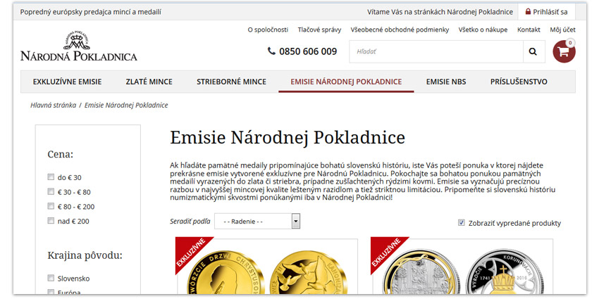Open the silver coin with gold rim thumbnail
Viewport: 599px width, 306px height.
pyautogui.click(x=422, y=273)
